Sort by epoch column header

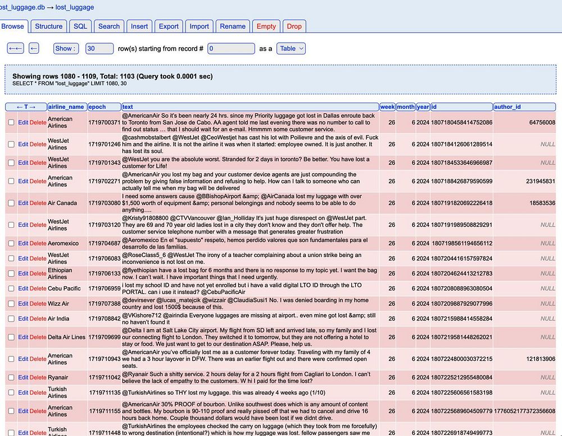[x=105, y=107]
